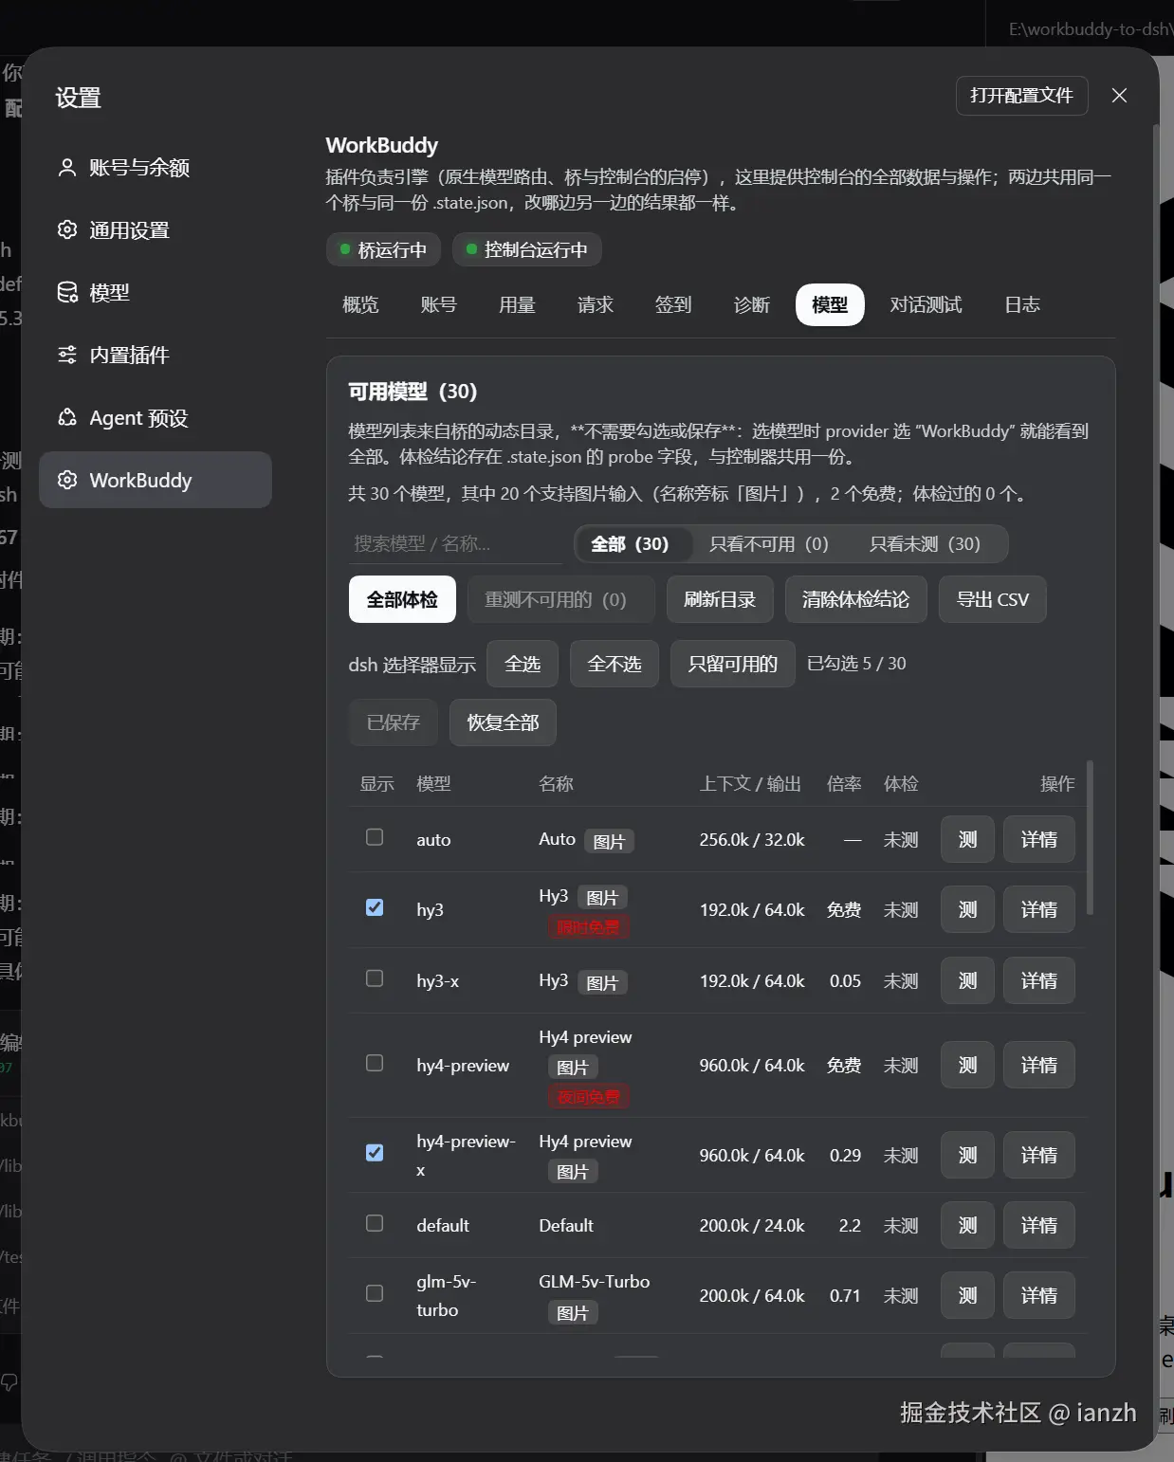Click 恢复全部 button
This screenshot has width=1174, height=1462.
(503, 722)
